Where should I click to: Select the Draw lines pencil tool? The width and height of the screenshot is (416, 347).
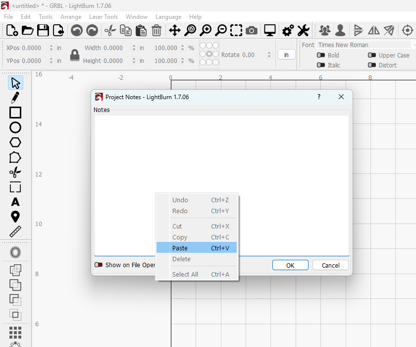[x=15, y=98]
